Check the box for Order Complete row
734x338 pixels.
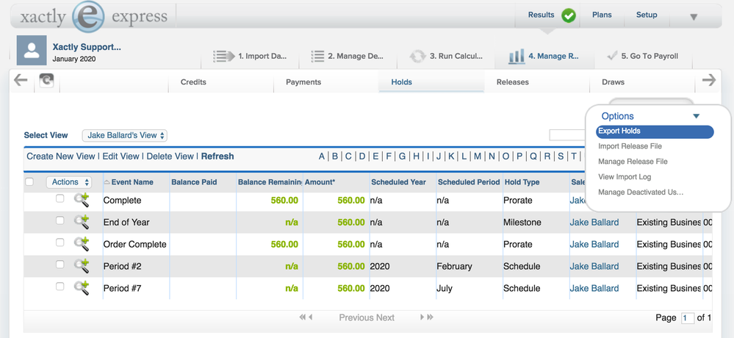(60, 242)
